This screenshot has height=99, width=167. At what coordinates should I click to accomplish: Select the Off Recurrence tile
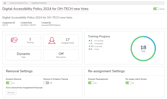pyautogui.click(x=61, y=55)
